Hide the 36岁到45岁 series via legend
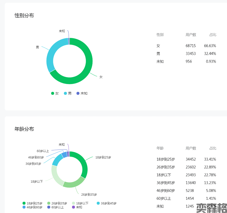227x213 pixels. click(x=106, y=203)
